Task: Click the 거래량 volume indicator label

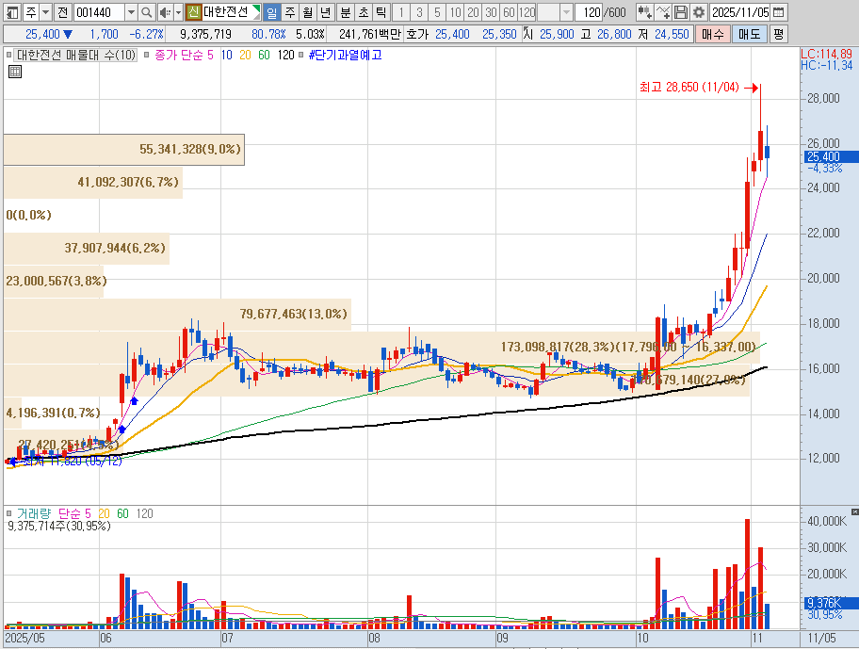Action: pyautogui.click(x=33, y=513)
